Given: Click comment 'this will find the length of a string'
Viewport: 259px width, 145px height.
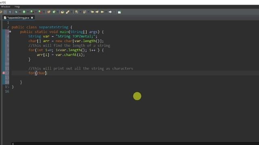Looking at the screenshot, I should [69, 46].
